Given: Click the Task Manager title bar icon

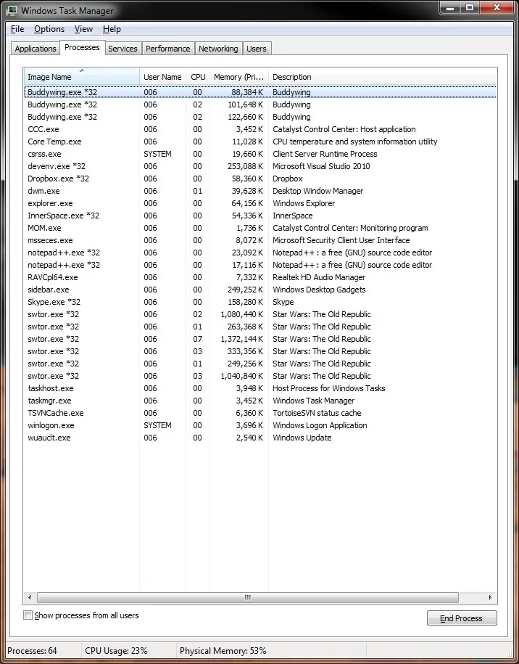Looking at the screenshot, I should [12, 11].
